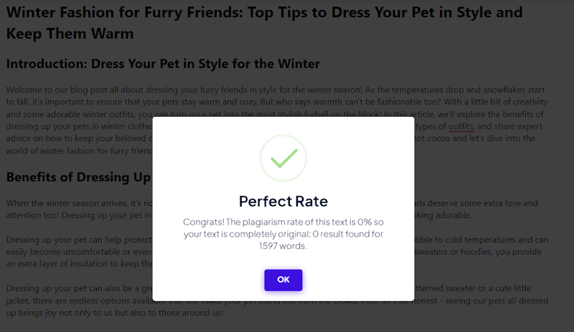Click the green checkmark success icon
This screenshot has height=332, width=574.
283,158
